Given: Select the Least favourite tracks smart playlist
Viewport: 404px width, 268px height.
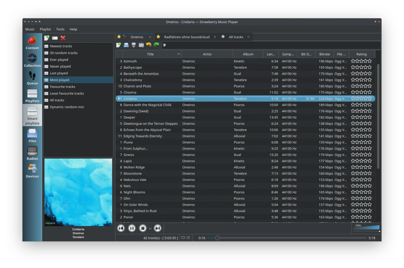Looking at the screenshot, I should [78, 93].
